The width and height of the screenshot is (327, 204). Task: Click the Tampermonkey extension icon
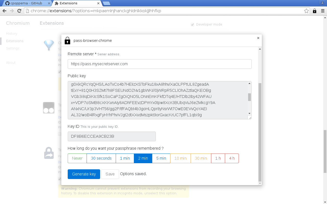click(49, 108)
